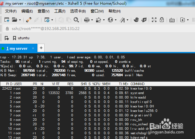Click the kdevtmpfs command text
195x139 pixels.
tap(139, 137)
